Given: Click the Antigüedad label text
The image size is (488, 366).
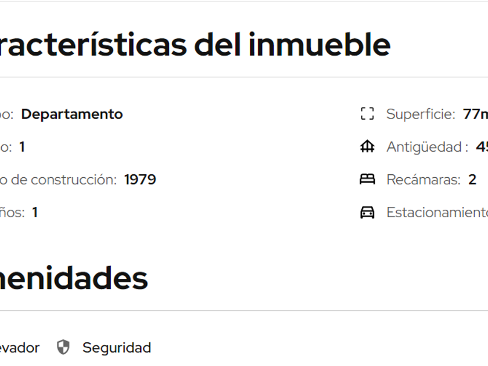Looking at the screenshot, I should [x=427, y=147].
